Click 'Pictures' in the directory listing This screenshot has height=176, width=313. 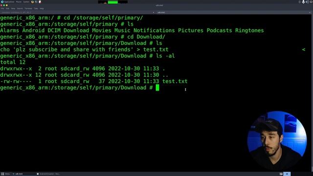[191, 30]
